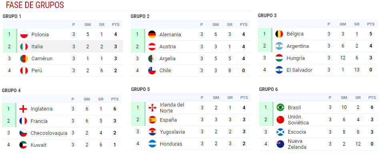The image size is (384, 156).
Task: Select the Alemania flag icon
Action: (x=152, y=34)
